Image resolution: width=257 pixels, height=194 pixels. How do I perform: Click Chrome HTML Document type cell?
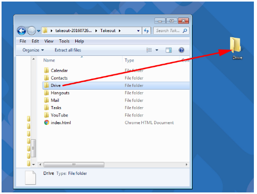(149, 123)
